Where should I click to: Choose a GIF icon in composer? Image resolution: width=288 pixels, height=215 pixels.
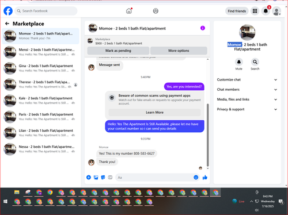[x=110, y=178]
